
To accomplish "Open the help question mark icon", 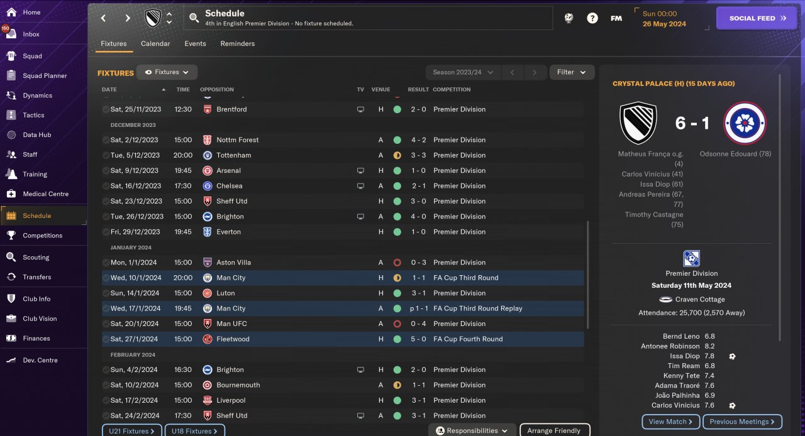I will pos(592,18).
